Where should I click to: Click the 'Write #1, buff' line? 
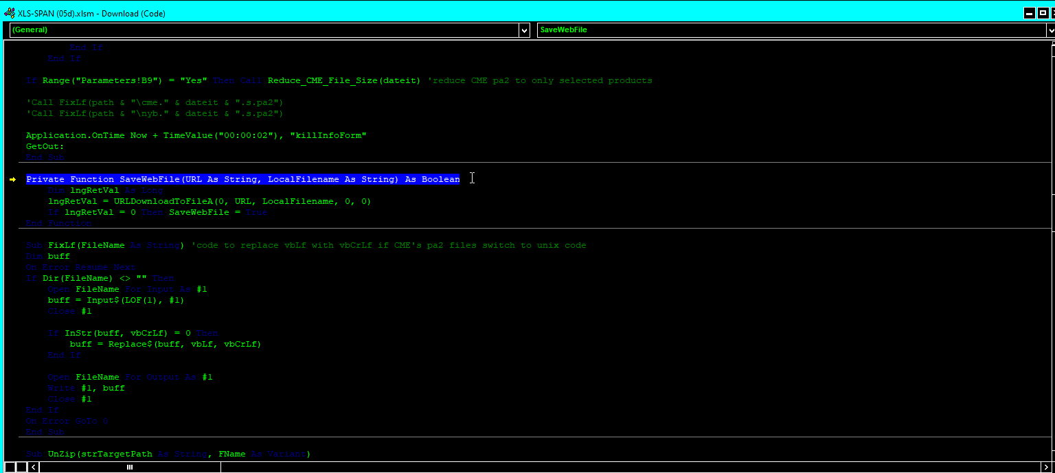click(87, 388)
